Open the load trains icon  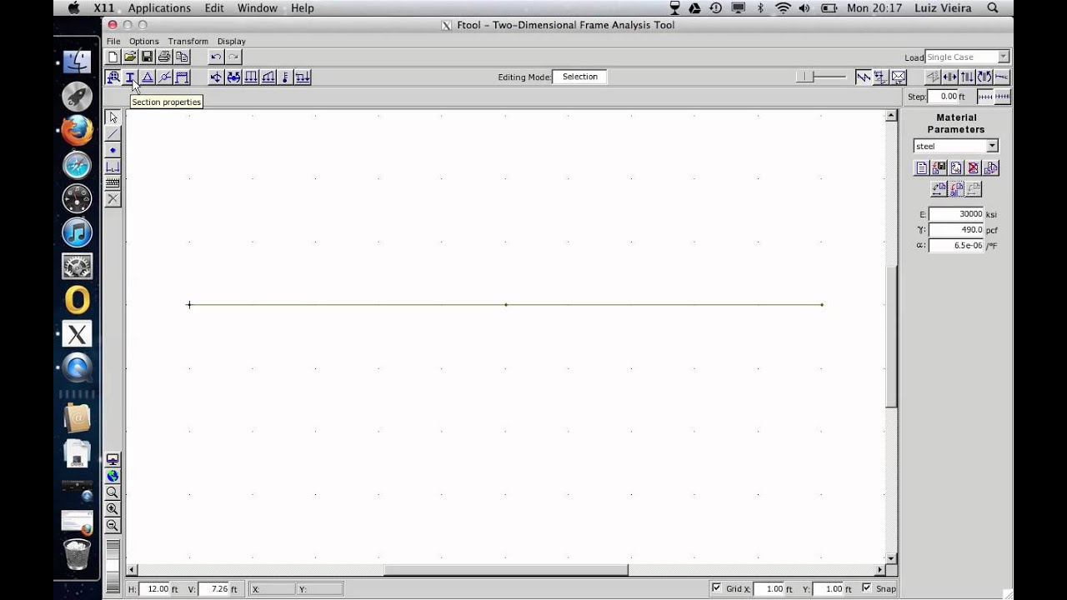pos(303,77)
